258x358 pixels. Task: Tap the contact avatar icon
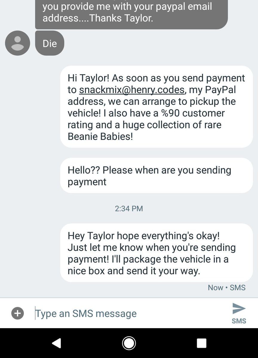(x=18, y=43)
